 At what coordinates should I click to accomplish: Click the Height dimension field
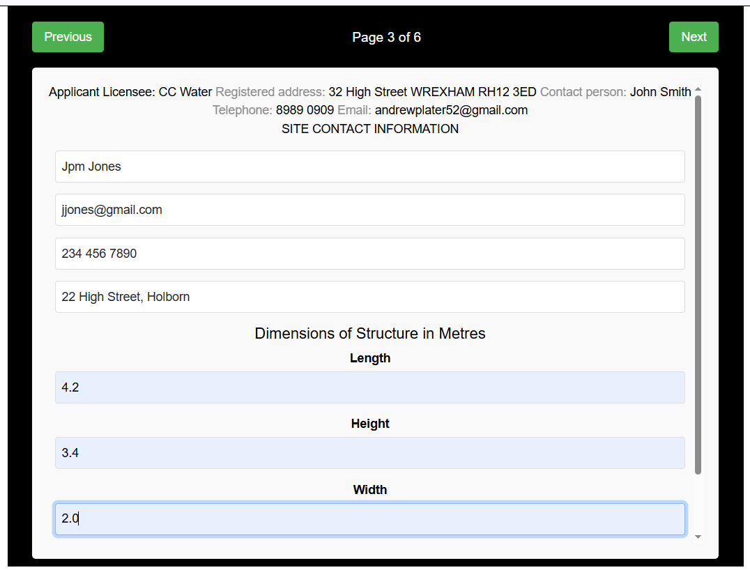coord(369,452)
